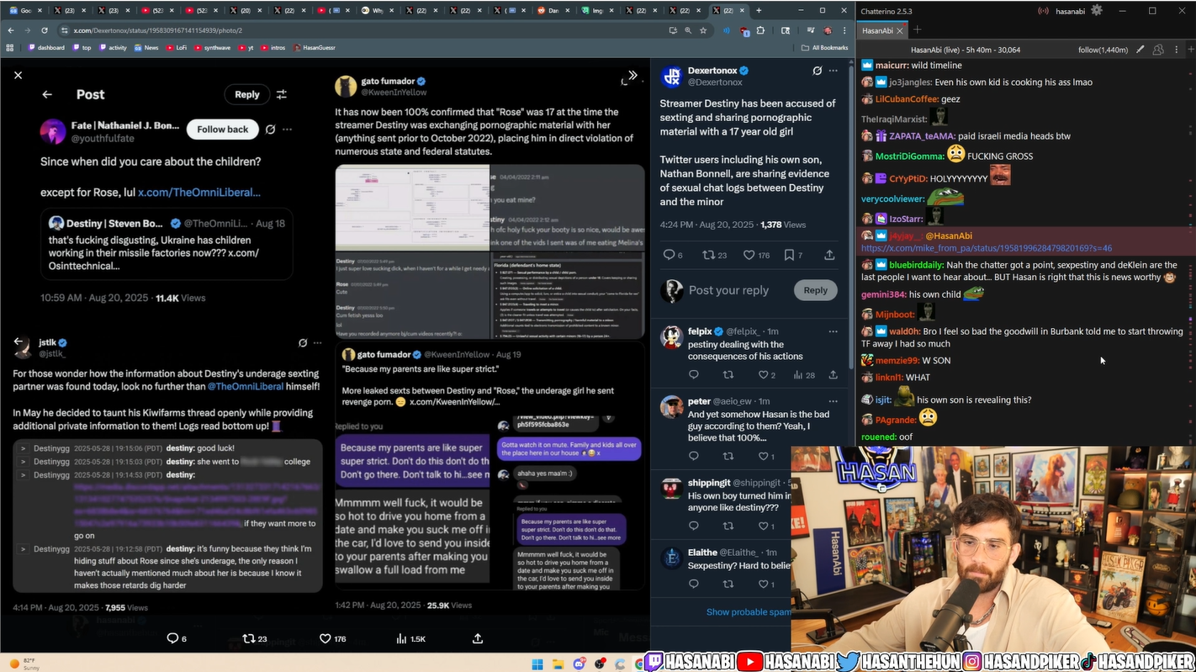Add new Chatterino tab plus button
The width and height of the screenshot is (1196, 672).
pos(917,30)
